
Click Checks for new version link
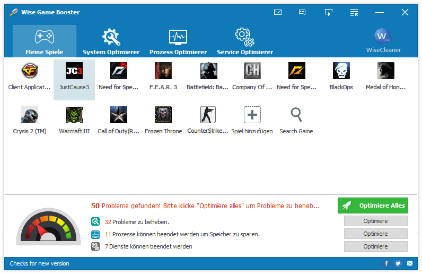pyautogui.click(x=39, y=263)
